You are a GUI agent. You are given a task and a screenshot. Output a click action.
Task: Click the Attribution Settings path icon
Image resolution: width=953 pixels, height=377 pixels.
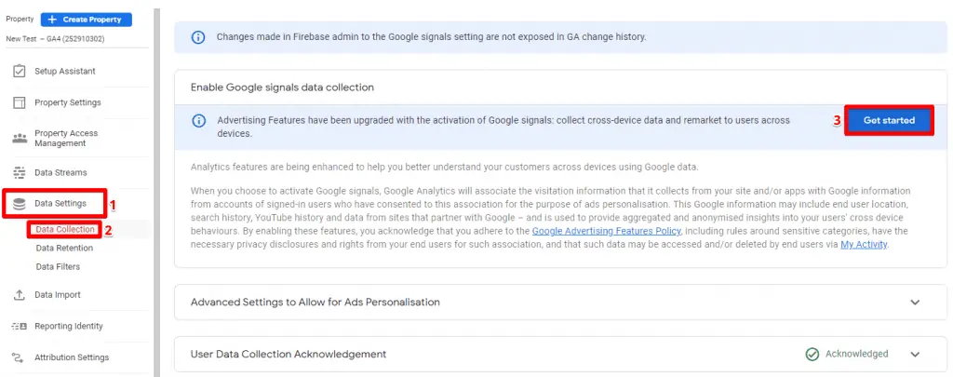pyautogui.click(x=20, y=357)
